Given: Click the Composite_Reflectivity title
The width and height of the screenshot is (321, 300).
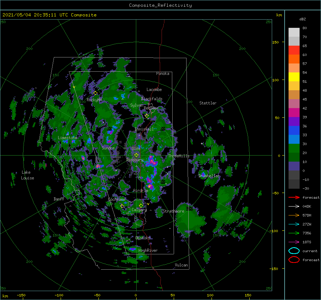Looking at the screenshot, I should coord(160,5).
